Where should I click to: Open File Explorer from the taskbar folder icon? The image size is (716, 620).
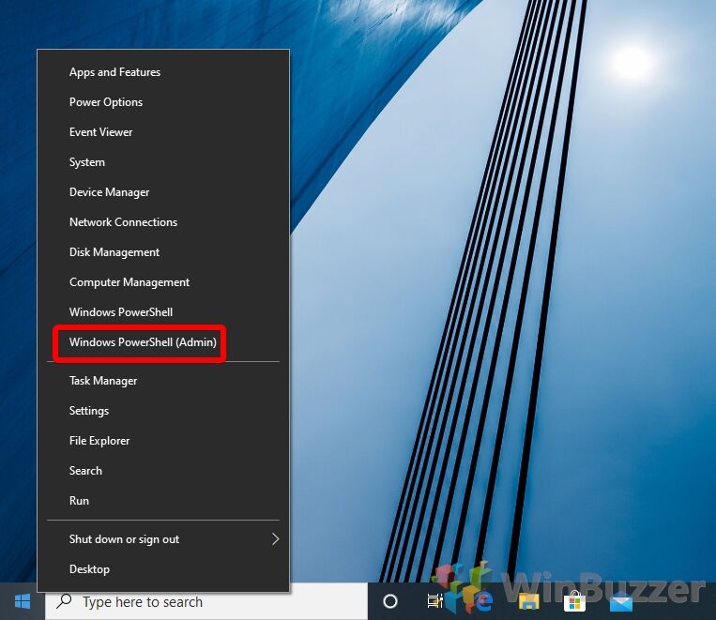pos(528,601)
